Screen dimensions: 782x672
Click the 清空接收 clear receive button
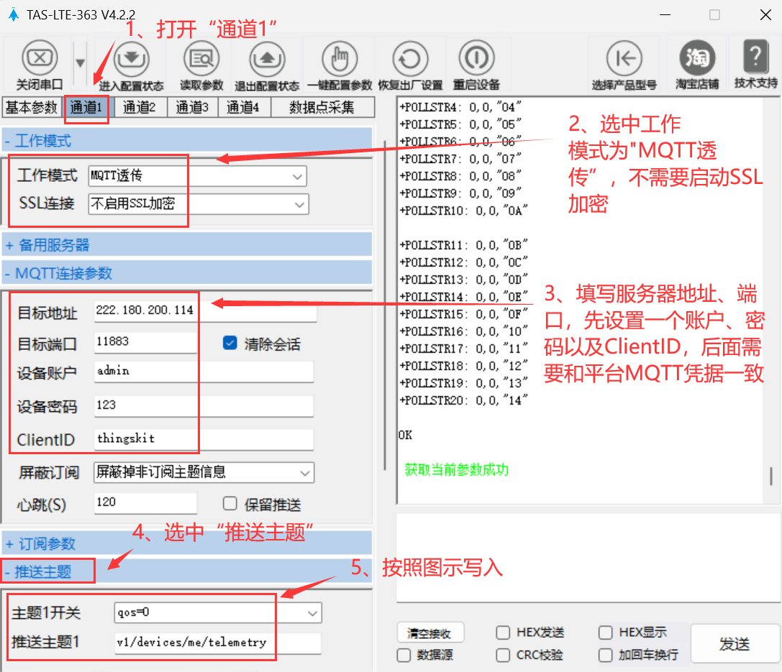tap(429, 633)
